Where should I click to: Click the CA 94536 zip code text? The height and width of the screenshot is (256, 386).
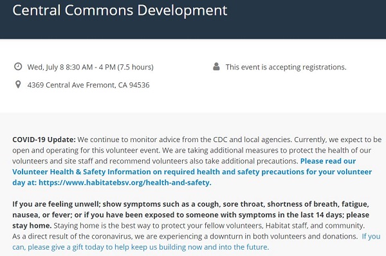(x=134, y=85)
